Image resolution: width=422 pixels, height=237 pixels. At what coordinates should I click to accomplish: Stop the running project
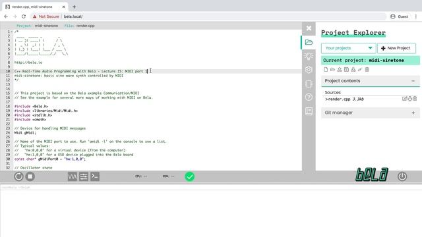(x=30, y=176)
